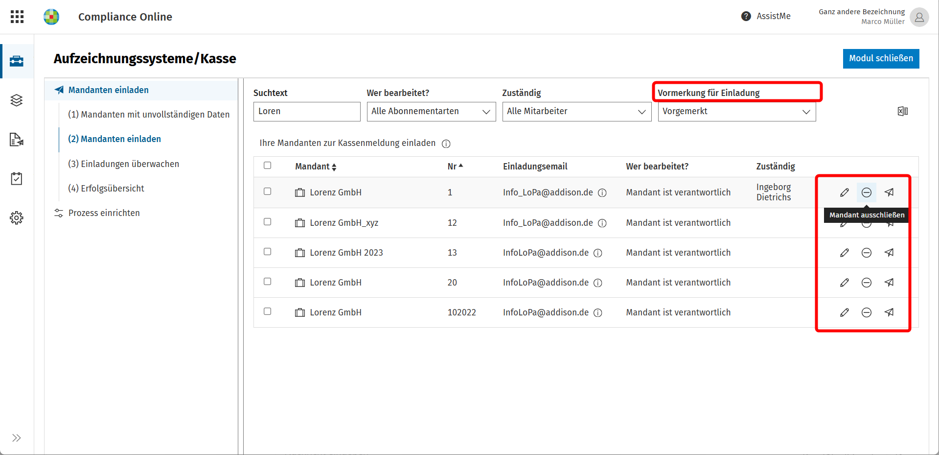Screen dimensions: 939x455
Task: Toggle select-all checkbox in table header
Action: pos(267,166)
